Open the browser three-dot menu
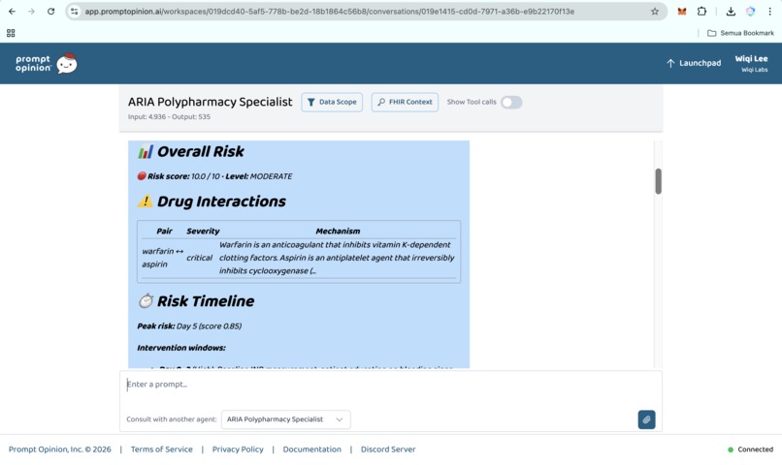Viewport: 782px width, 465px height. 769,11
